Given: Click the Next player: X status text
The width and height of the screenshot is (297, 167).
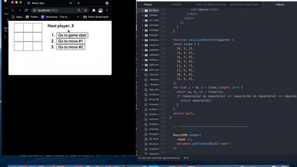Looking at the screenshot, I should coord(61,26).
